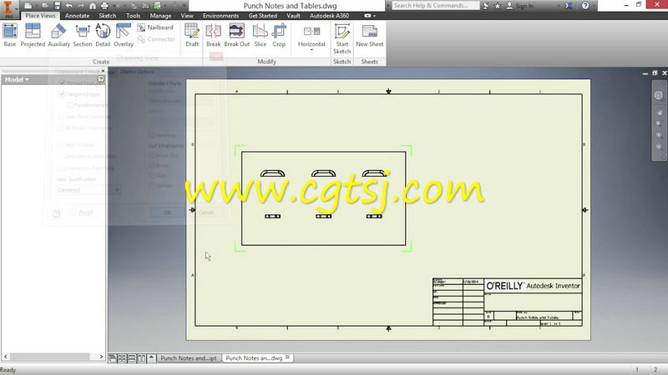Image resolution: width=668 pixels, height=375 pixels.
Task: Click the Full Navigation Wheel icon
Action: tap(659, 95)
